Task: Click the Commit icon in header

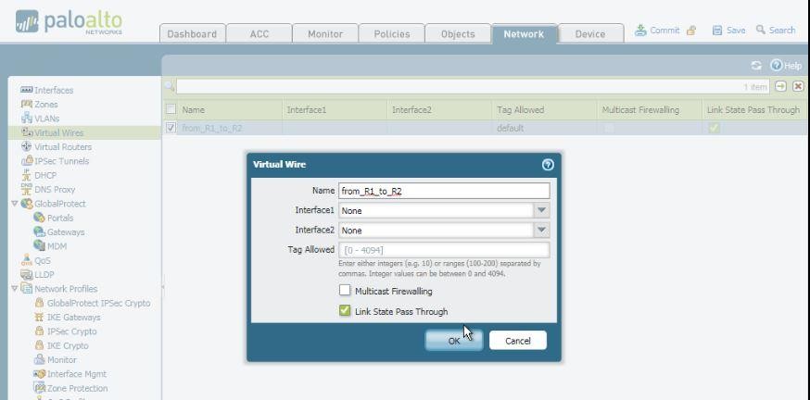Action: click(641, 31)
